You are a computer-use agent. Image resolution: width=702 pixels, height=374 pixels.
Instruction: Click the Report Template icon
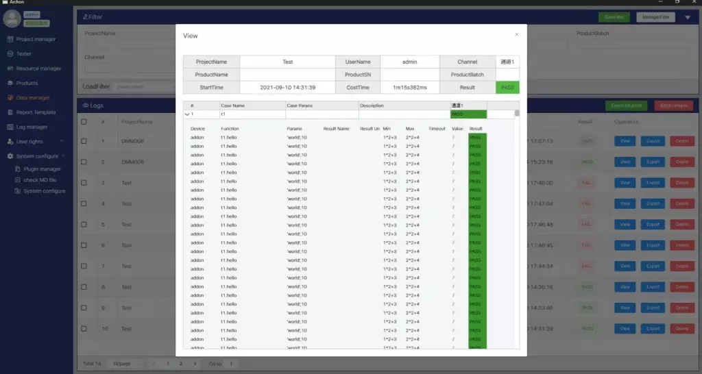point(10,112)
